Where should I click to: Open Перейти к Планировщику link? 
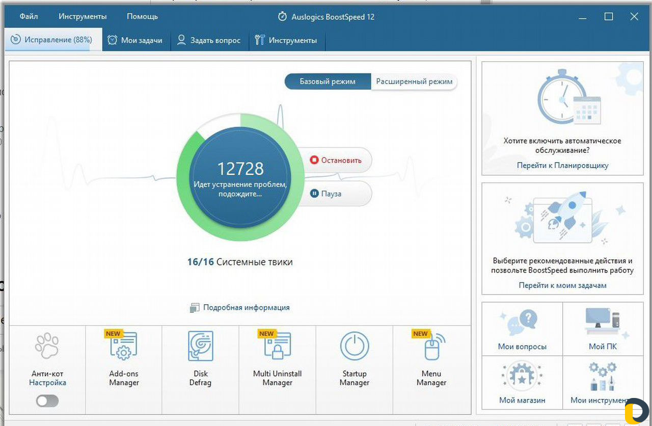click(x=562, y=166)
